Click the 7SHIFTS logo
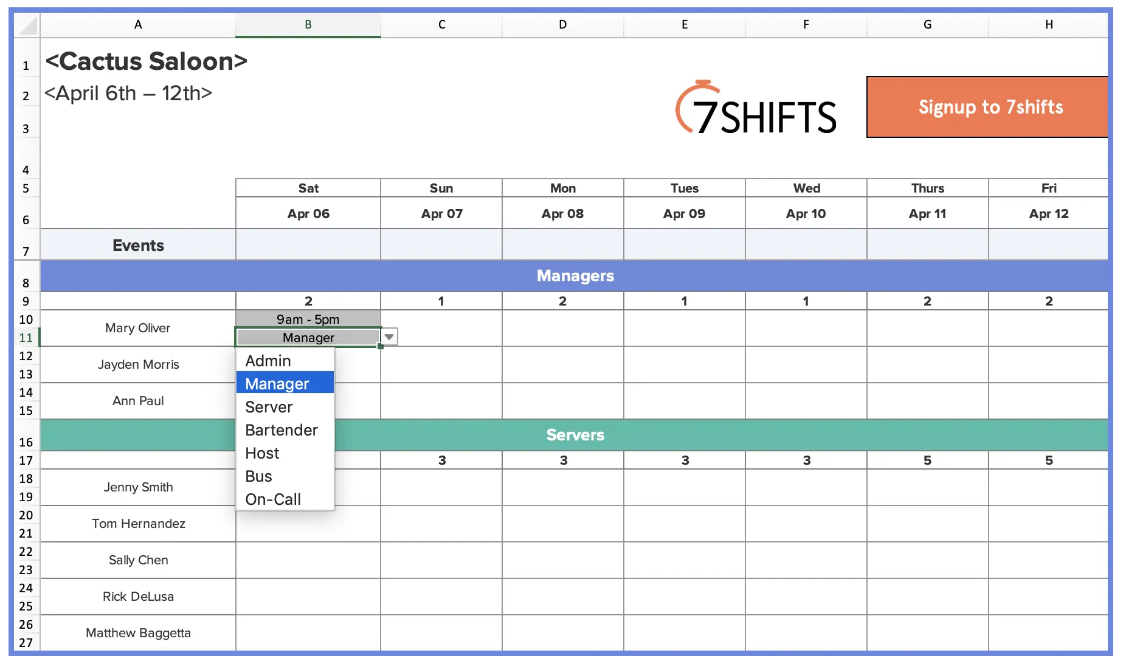 756,108
